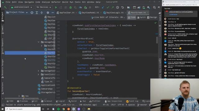This screenshot has width=199, height=111.
Task: Click Expand All in Project panel
Action: (x=37, y=13)
